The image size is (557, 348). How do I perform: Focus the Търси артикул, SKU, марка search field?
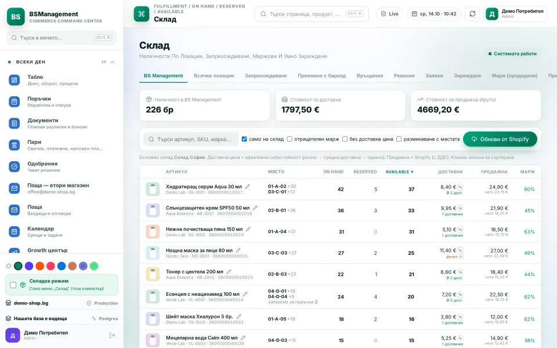(x=191, y=139)
